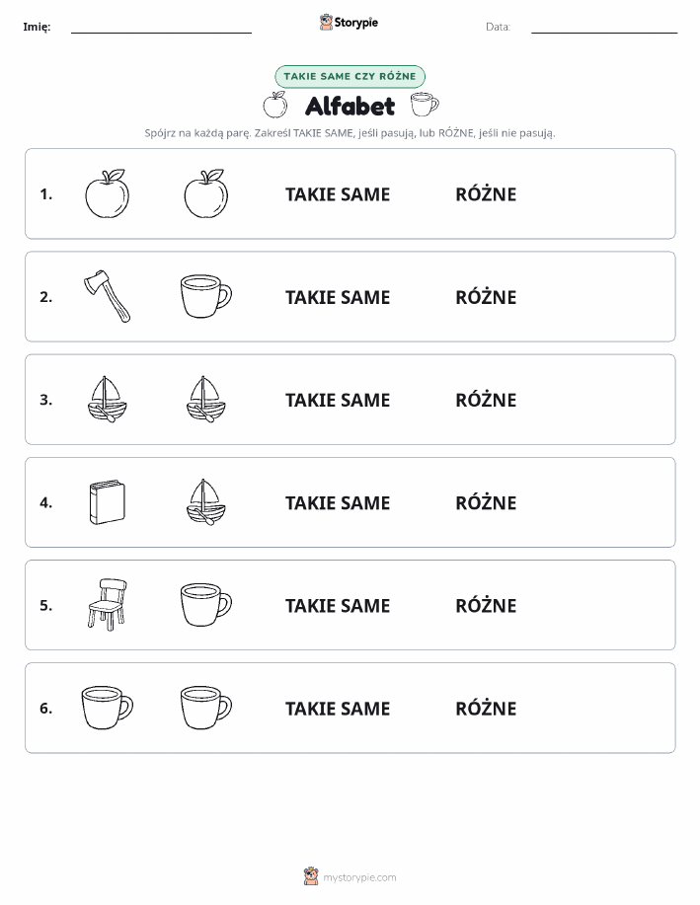Click the apple icon beside the Alfabet title
700x905 pixels.
[x=275, y=105]
